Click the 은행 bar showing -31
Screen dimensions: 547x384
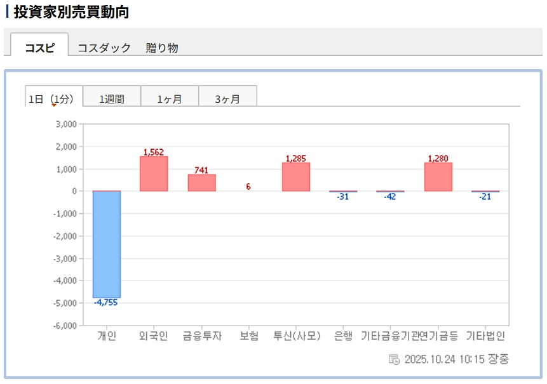click(x=343, y=191)
